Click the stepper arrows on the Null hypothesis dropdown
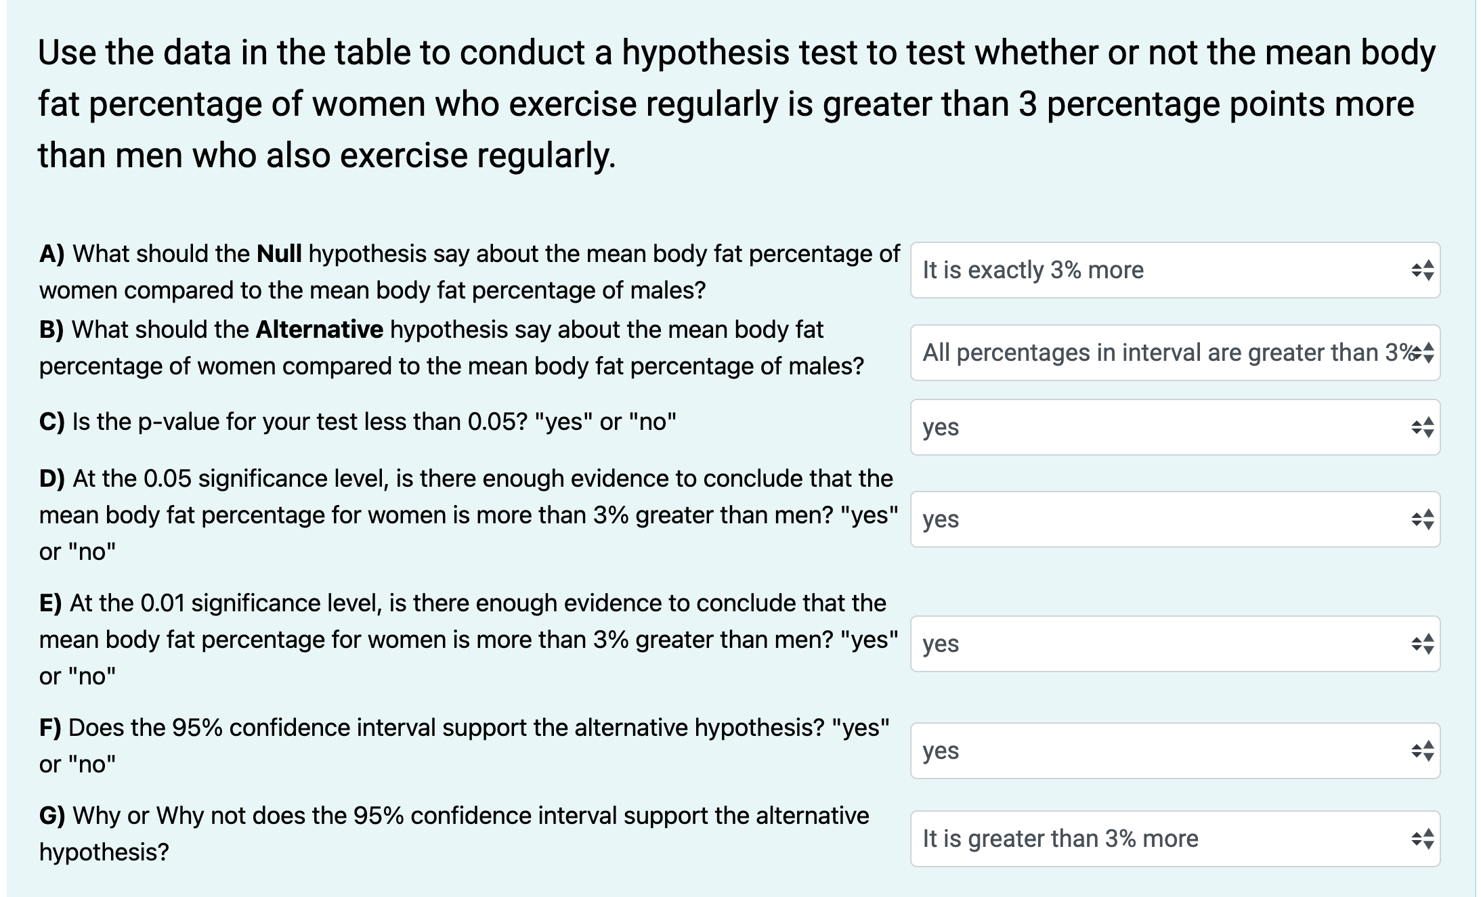 (x=1421, y=269)
